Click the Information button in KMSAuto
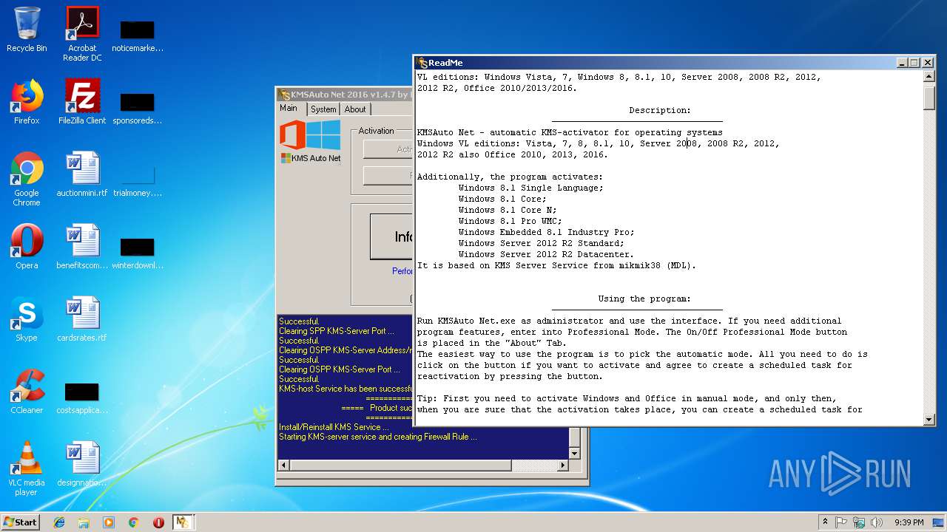The height and width of the screenshot is (532, 947). [x=391, y=236]
